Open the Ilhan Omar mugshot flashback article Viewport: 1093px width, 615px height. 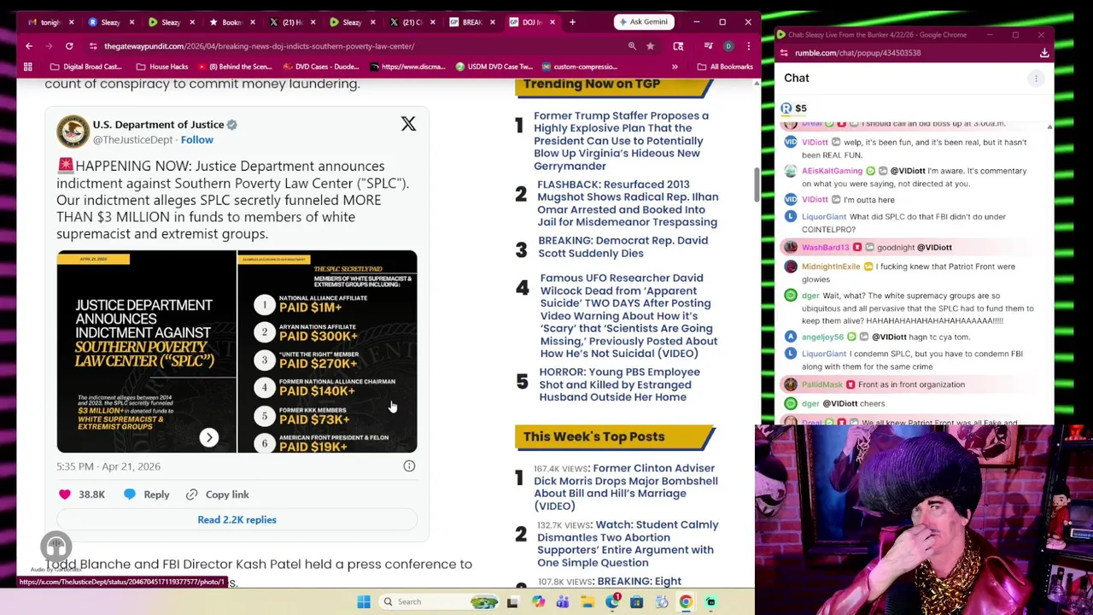628,203
